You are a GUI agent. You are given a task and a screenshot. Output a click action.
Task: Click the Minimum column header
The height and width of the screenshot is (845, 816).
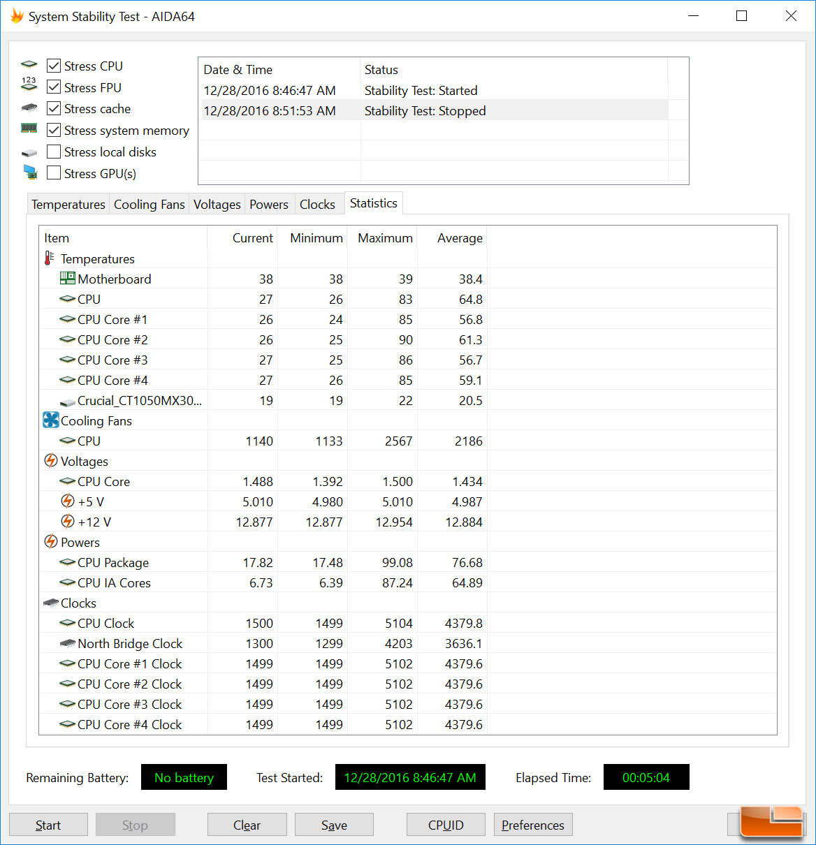coord(312,237)
